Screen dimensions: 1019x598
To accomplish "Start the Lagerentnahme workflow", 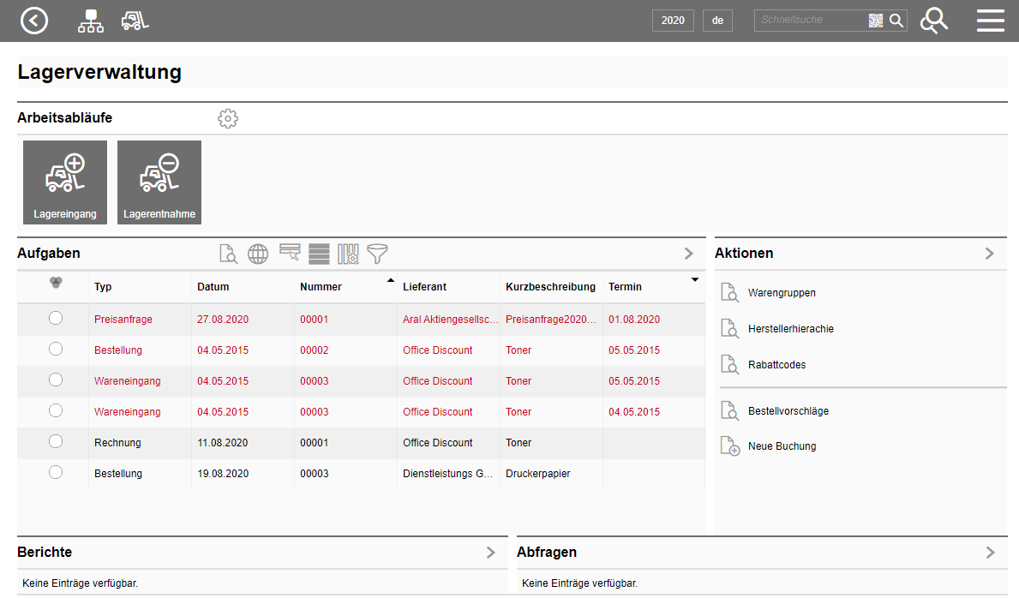I will (159, 182).
